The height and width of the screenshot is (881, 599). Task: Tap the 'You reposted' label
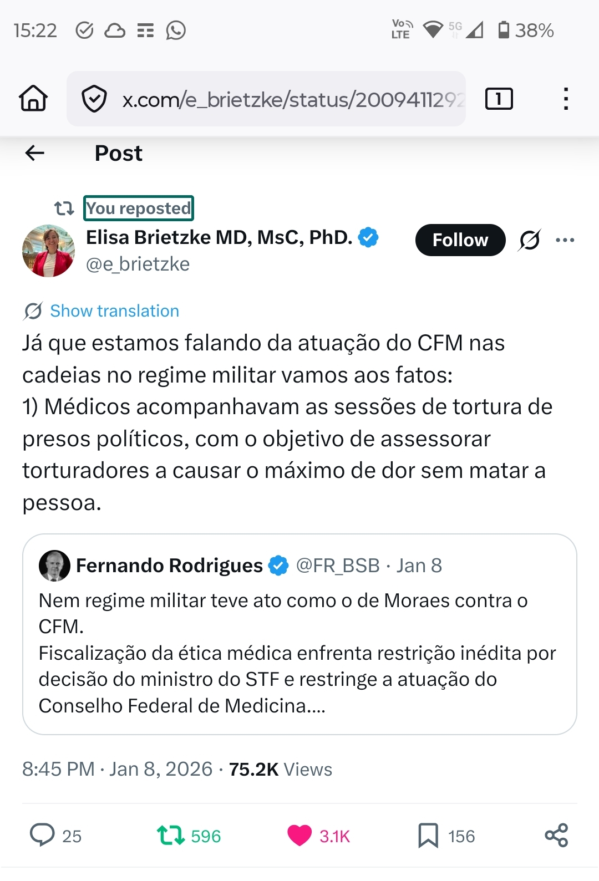point(139,208)
